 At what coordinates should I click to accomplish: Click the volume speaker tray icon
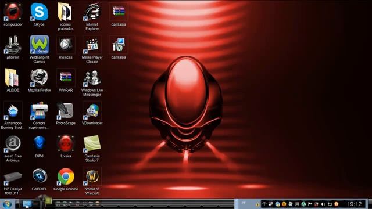pos(323,204)
